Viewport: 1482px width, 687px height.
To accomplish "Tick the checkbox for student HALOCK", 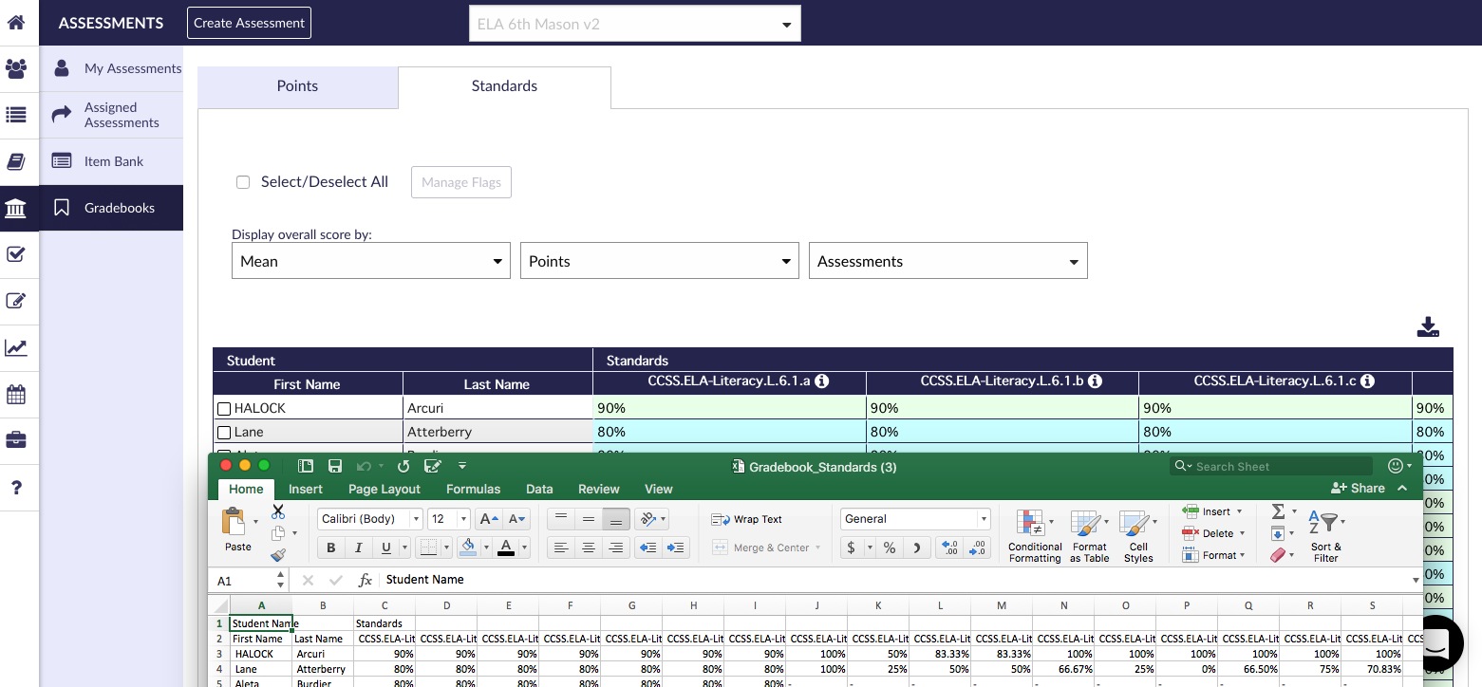I will [x=224, y=409].
